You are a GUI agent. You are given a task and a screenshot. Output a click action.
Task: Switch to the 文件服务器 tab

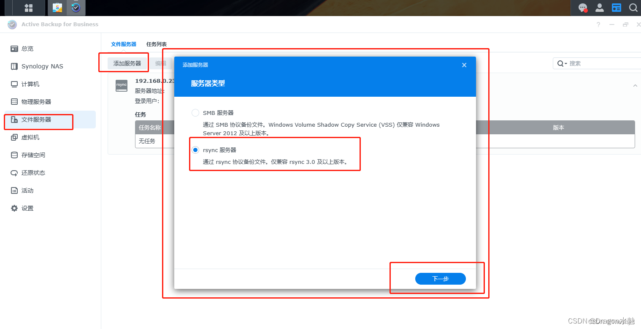click(123, 44)
